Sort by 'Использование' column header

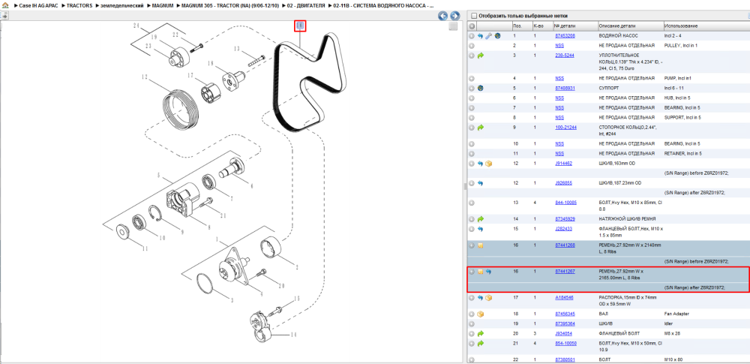tap(706, 26)
